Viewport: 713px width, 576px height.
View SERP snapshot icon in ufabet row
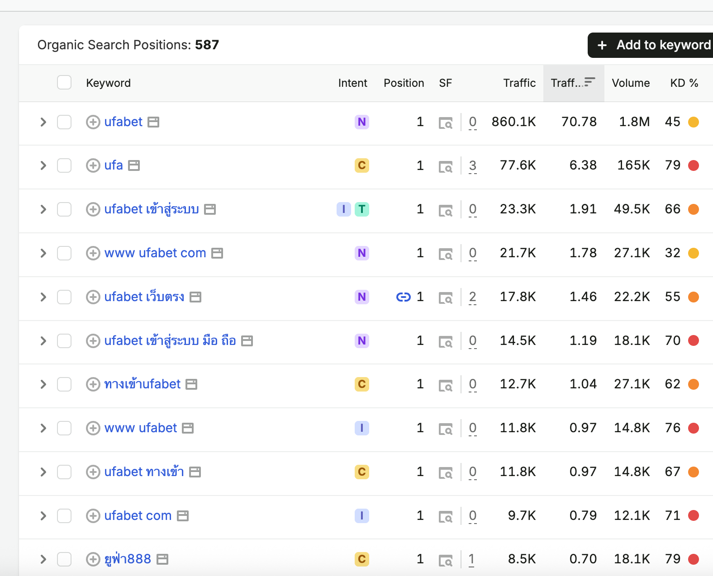pos(446,123)
